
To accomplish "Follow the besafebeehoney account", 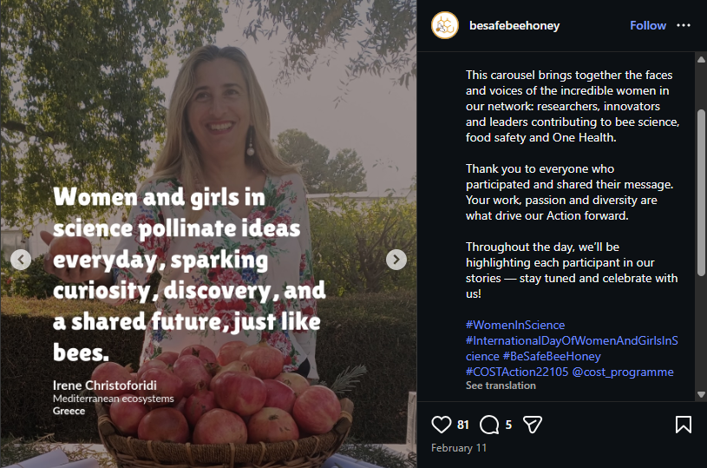I will [647, 25].
